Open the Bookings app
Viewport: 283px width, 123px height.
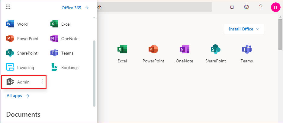pos(65,68)
